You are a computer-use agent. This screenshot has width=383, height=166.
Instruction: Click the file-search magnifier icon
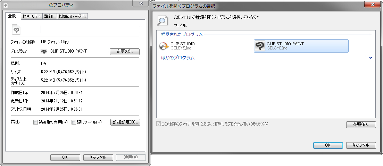pyautogui.click(x=162, y=20)
